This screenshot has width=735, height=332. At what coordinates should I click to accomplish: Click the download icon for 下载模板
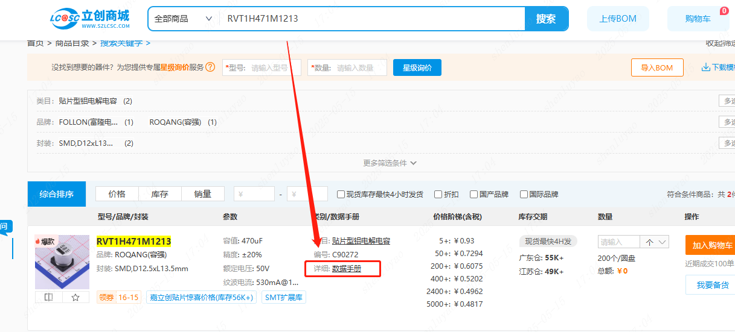click(x=705, y=67)
